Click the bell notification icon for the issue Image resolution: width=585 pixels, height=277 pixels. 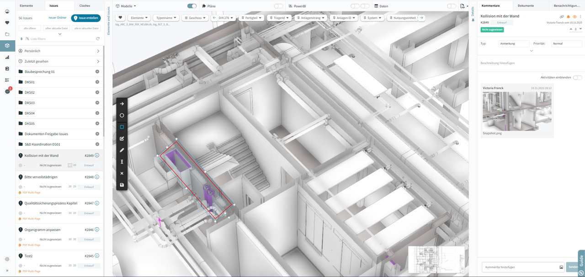(569, 17)
